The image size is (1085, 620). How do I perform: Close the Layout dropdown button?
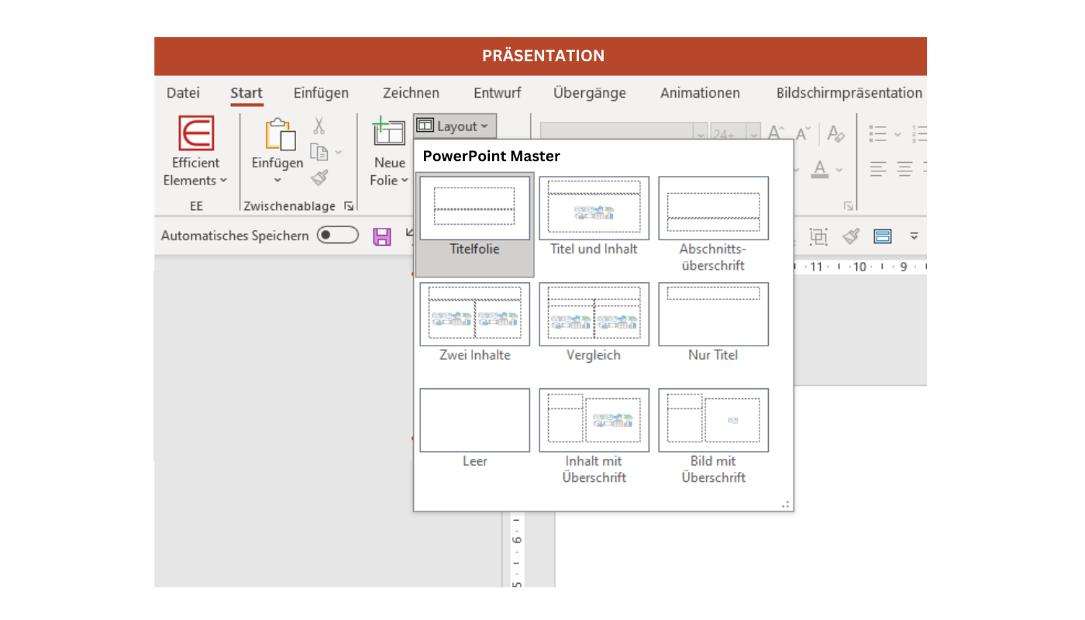click(454, 126)
